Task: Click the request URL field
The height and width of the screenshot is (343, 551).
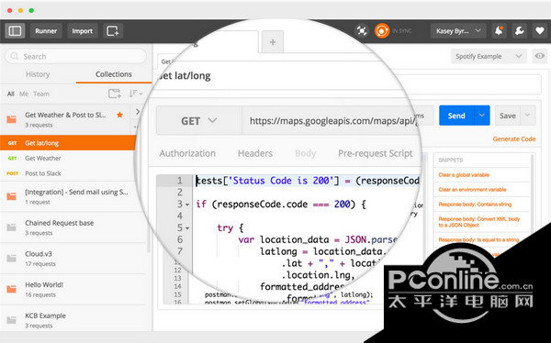Action: [x=331, y=121]
